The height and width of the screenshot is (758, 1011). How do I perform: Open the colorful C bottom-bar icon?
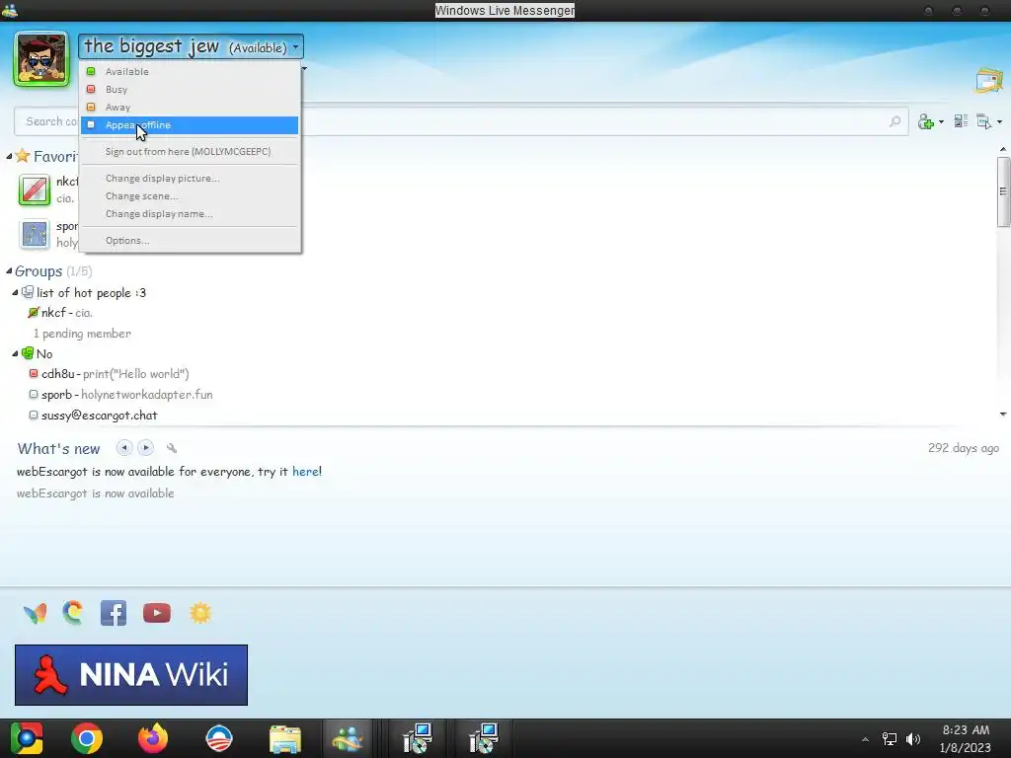[x=73, y=613]
